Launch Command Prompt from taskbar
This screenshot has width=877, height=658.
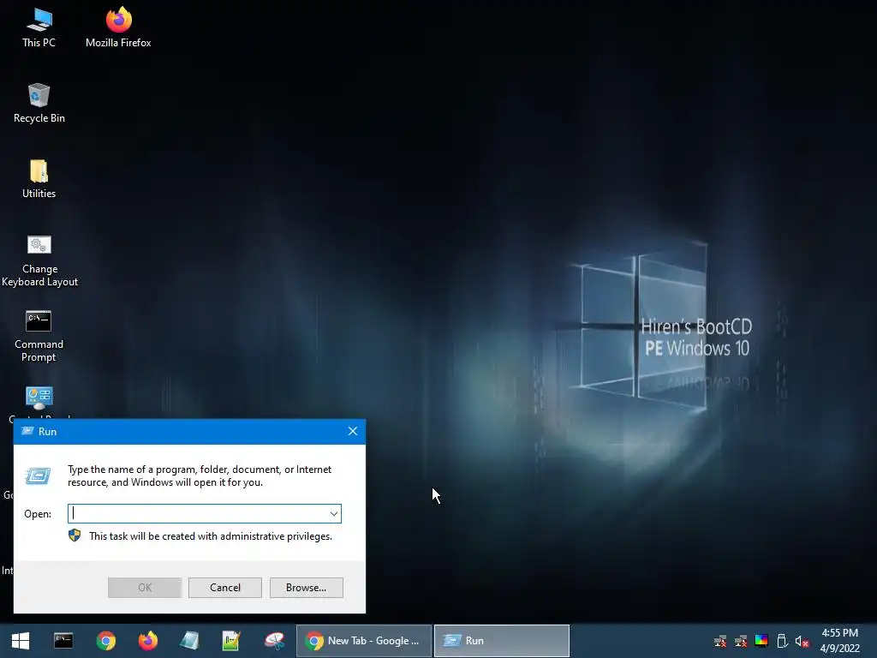[63, 641]
